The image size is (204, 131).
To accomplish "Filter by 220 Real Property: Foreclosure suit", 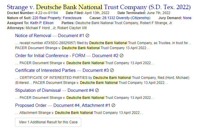I will (57, 18).
